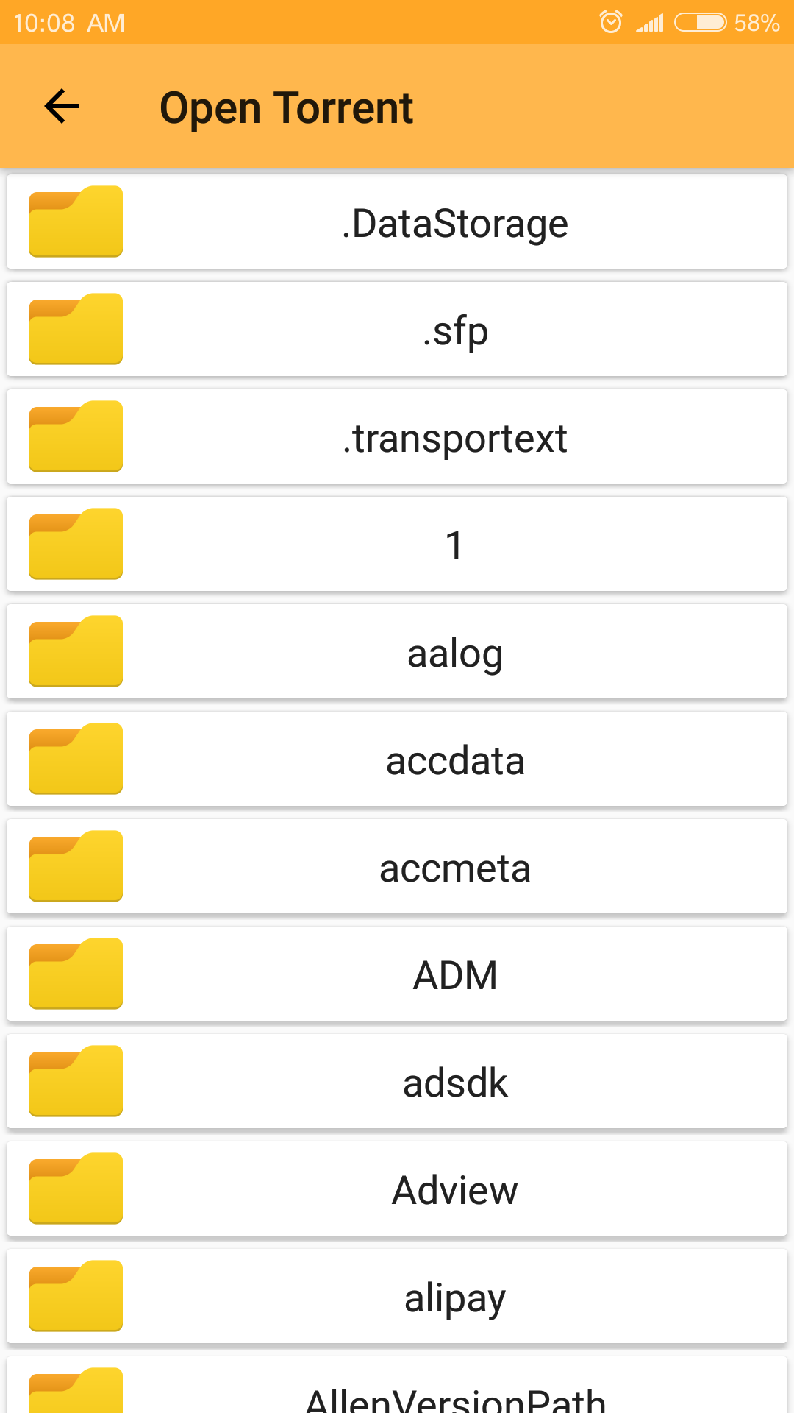The width and height of the screenshot is (794, 1413).
Task: Enter the accmeta directory
Action: point(454,868)
